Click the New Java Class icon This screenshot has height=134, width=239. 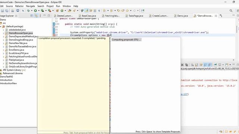[x=62, y=11]
